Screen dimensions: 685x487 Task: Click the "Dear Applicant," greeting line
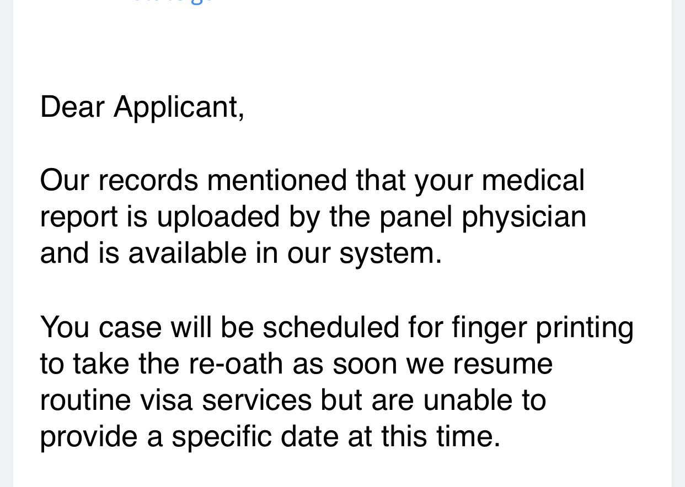pos(142,107)
